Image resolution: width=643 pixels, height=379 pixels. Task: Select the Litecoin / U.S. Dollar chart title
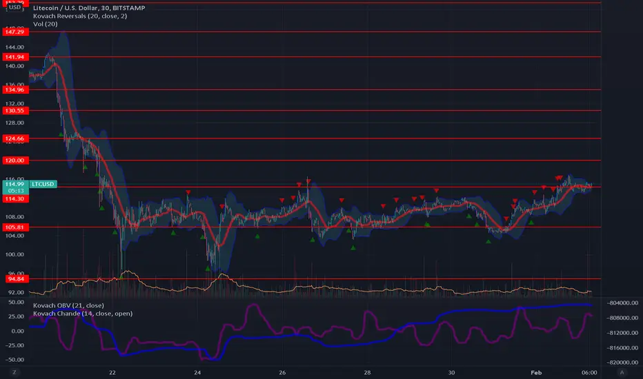[x=89, y=8]
